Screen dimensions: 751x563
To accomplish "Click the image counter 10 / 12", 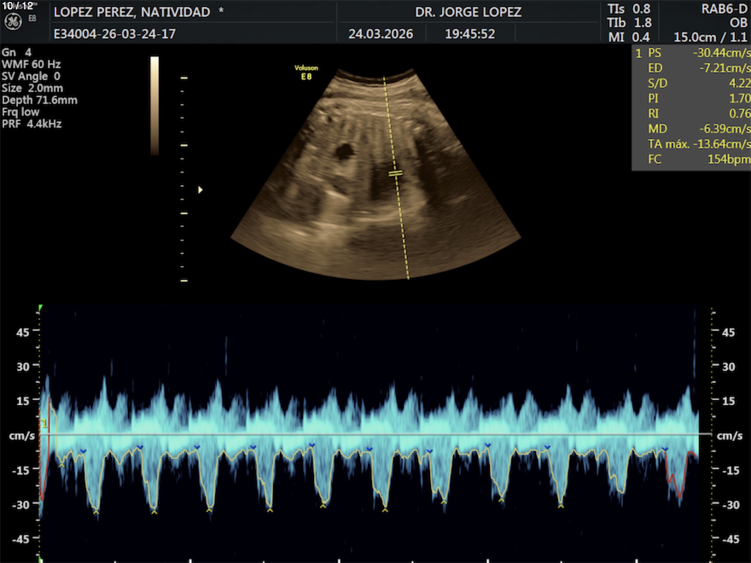I will [17, 6].
